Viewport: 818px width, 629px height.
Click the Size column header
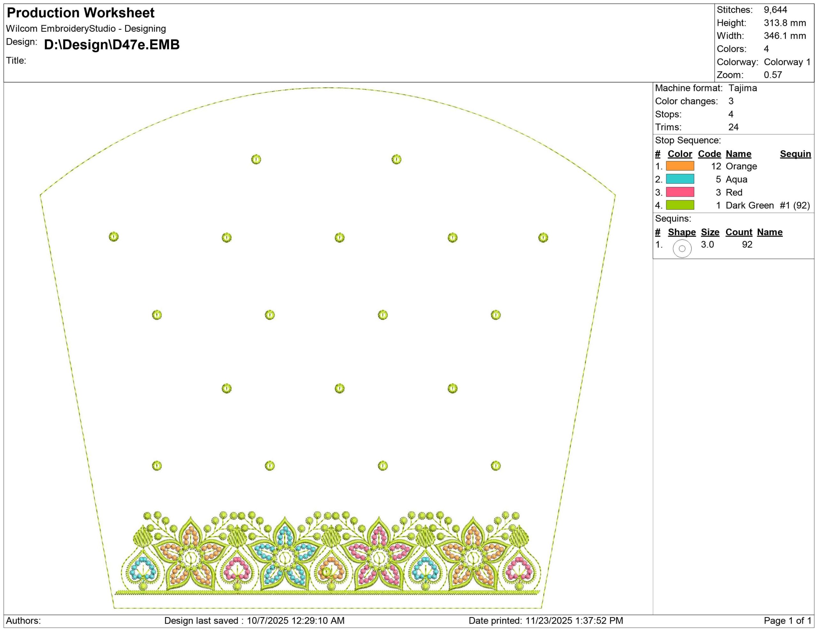click(710, 232)
